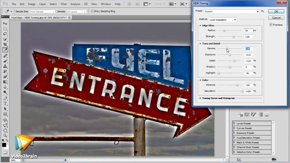Select the Horizontal Type tool
This screenshot has width=290, height=163.
(5, 104)
